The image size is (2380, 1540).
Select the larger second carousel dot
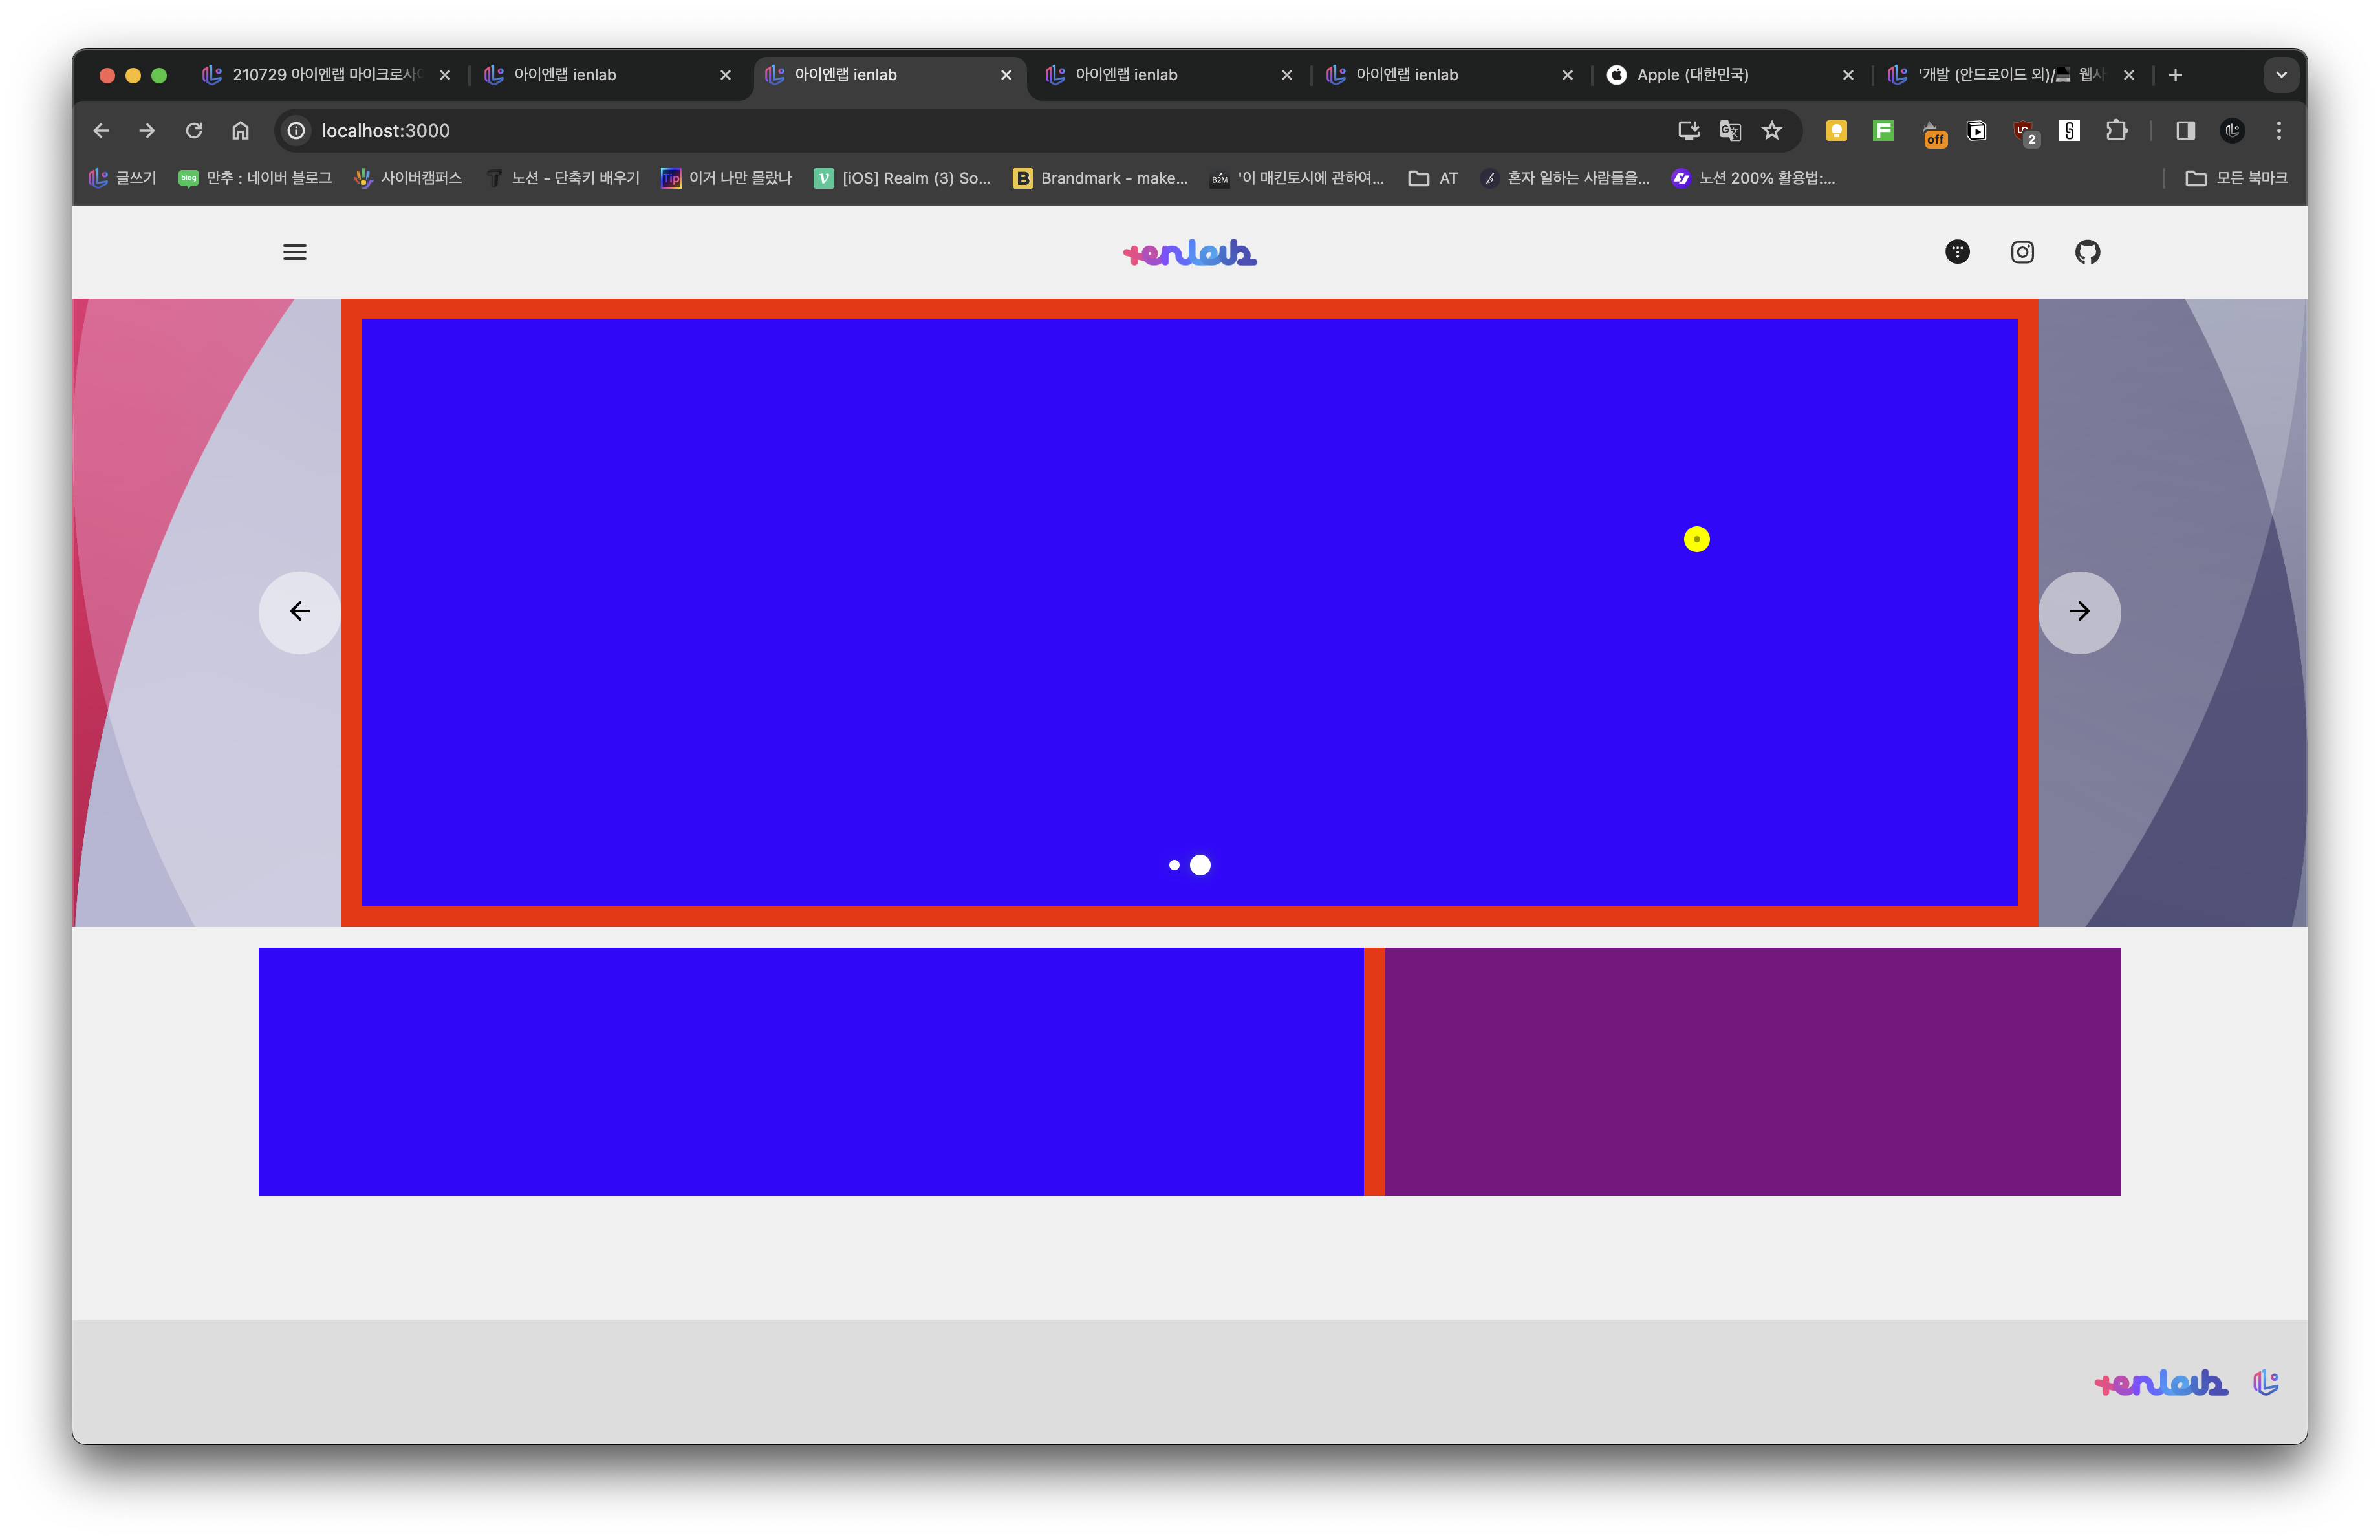click(1200, 866)
